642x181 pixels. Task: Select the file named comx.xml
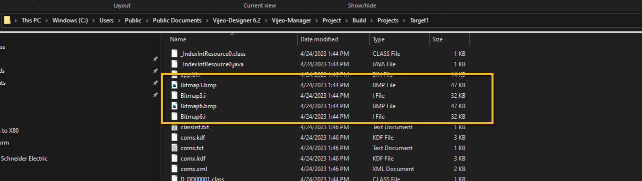pos(193,169)
